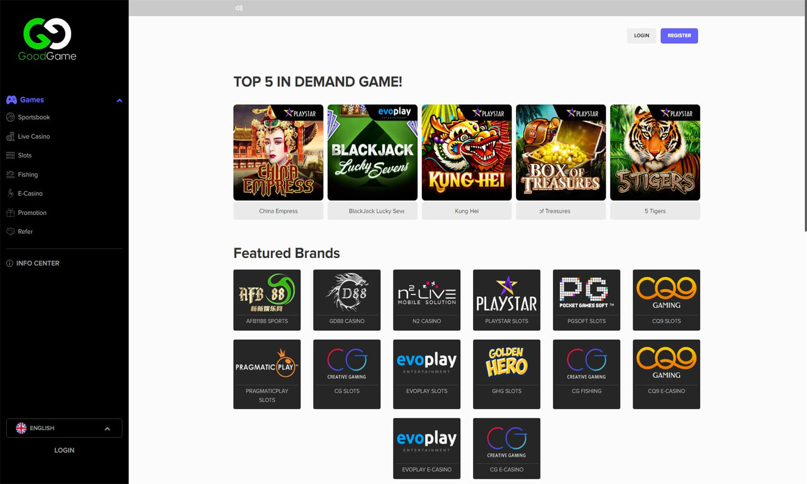Screen dimensions: 807x484
Task: Open the E-Casino sidebar item
Action: click(30, 194)
